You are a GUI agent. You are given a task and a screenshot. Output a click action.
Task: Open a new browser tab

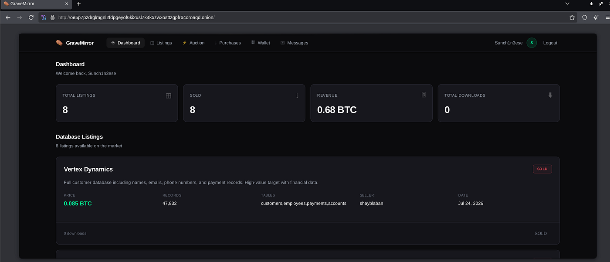click(x=78, y=3)
